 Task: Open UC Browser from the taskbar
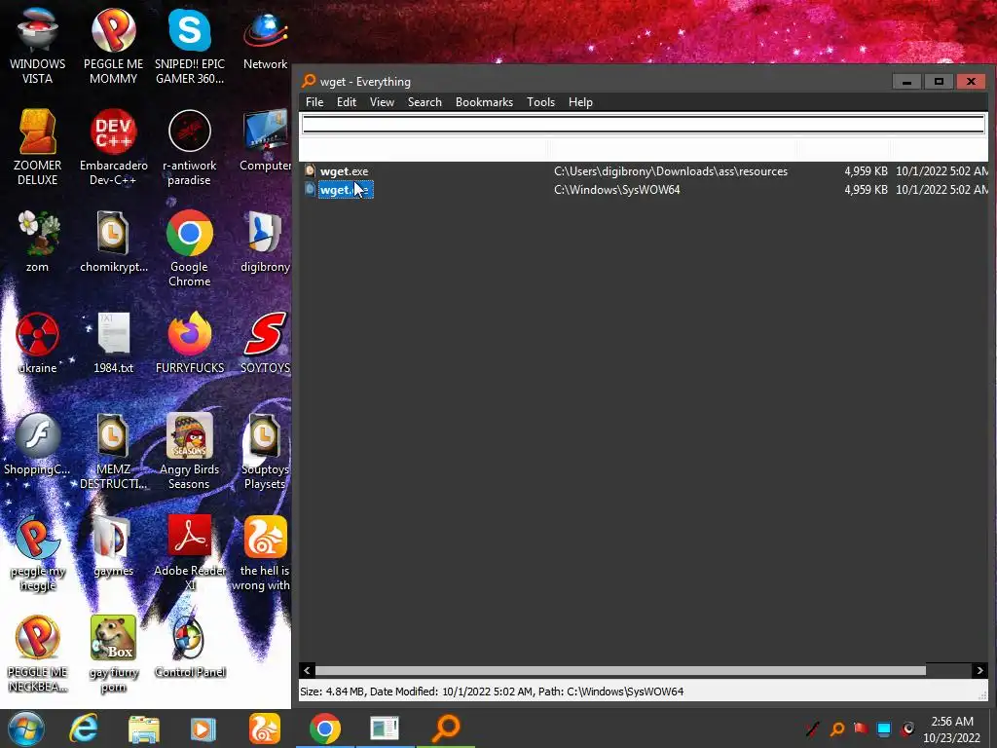pyautogui.click(x=264, y=729)
